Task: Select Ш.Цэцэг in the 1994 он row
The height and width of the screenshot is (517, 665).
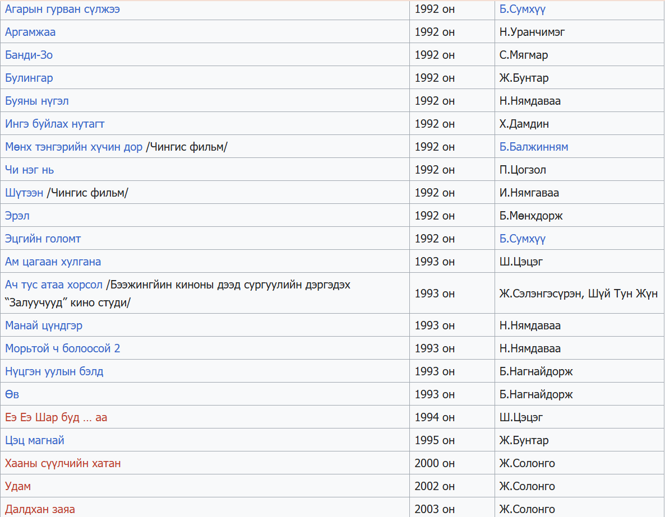Action: click(521, 417)
